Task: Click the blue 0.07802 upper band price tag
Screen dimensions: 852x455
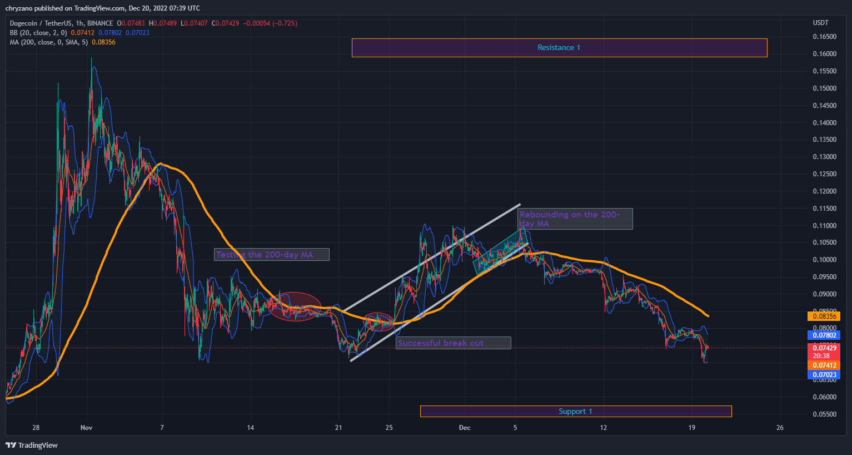Action: pyautogui.click(x=824, y=335)
